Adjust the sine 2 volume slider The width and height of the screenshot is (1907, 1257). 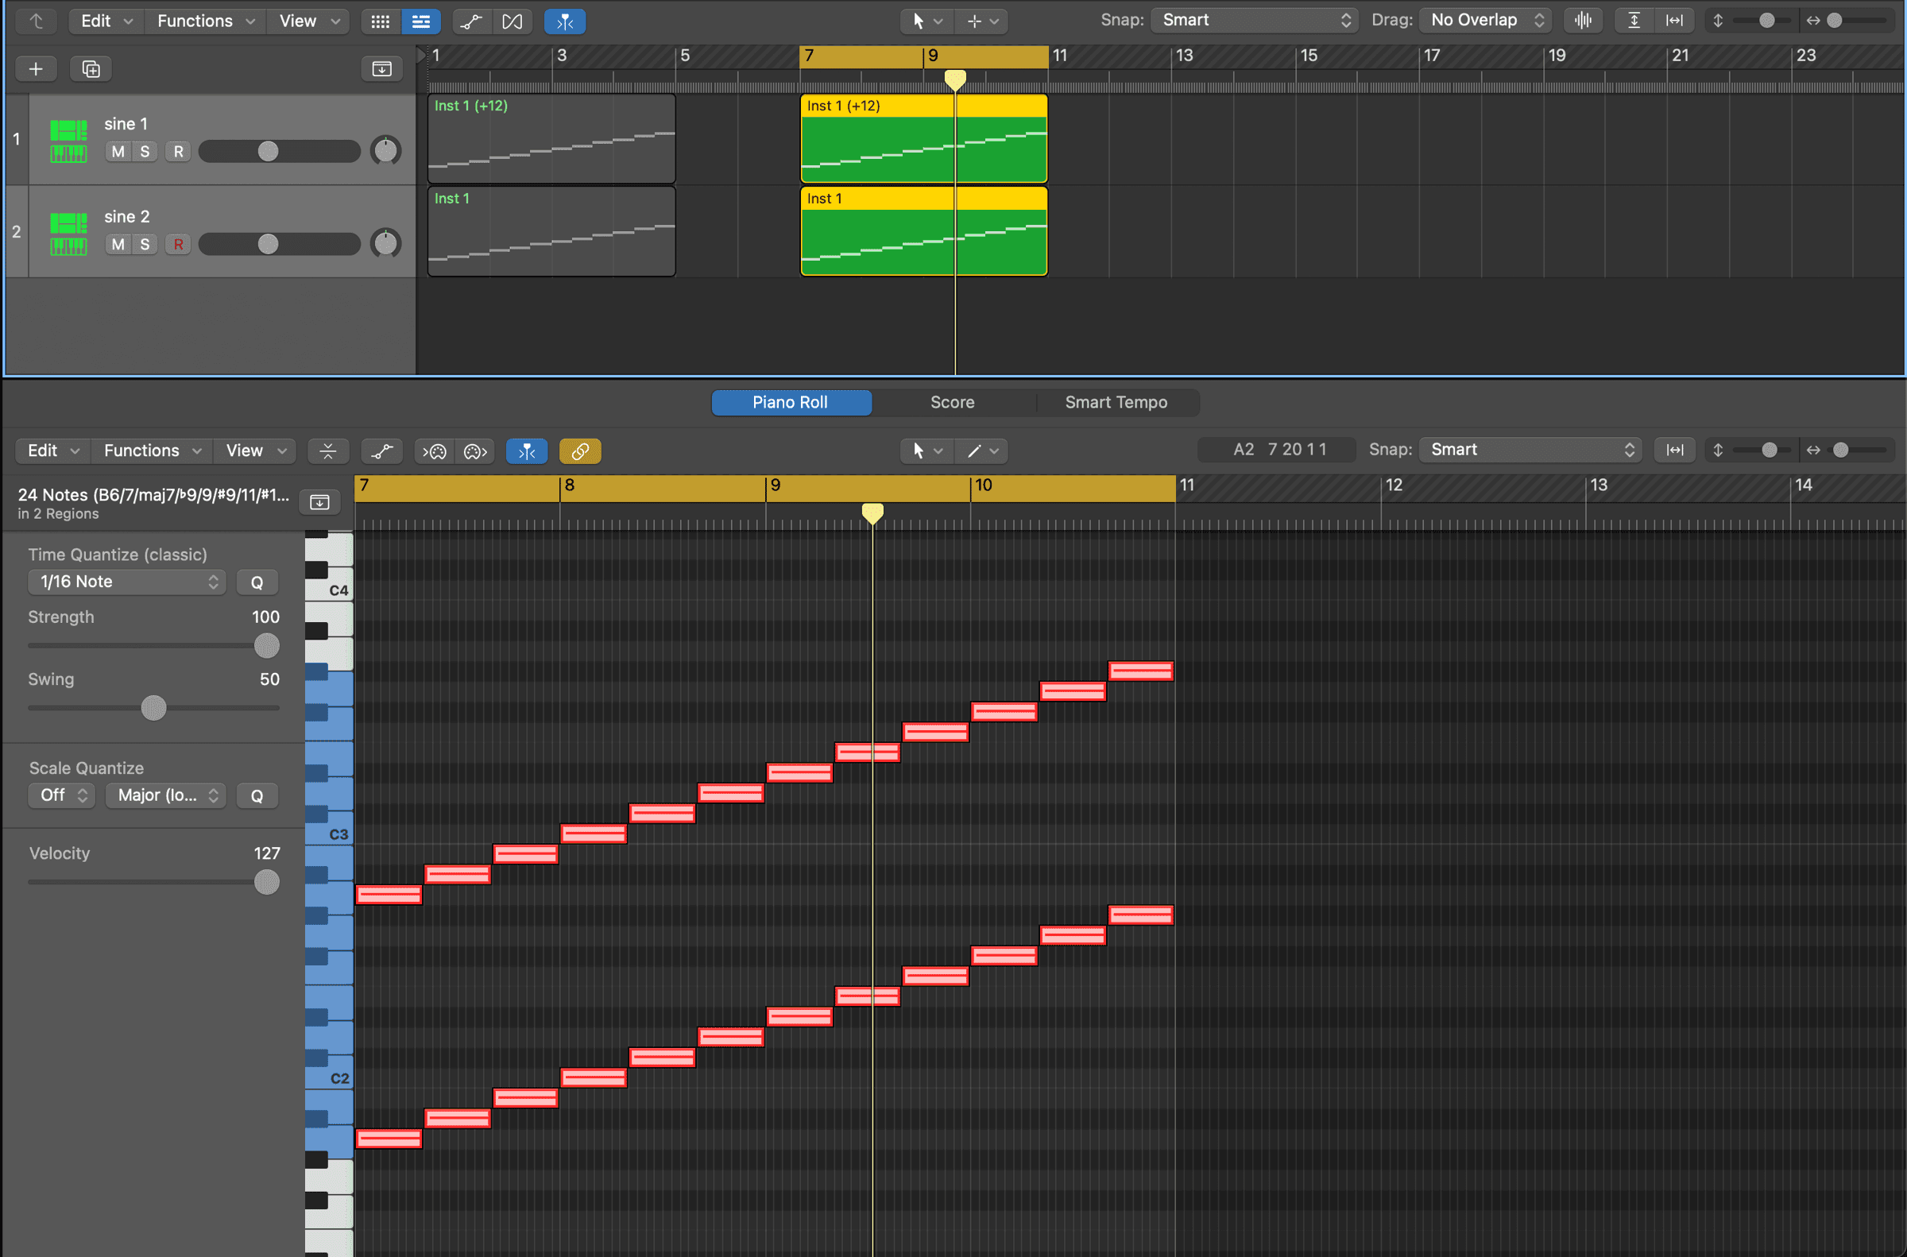pyautogui.click(x=279, y=245)
